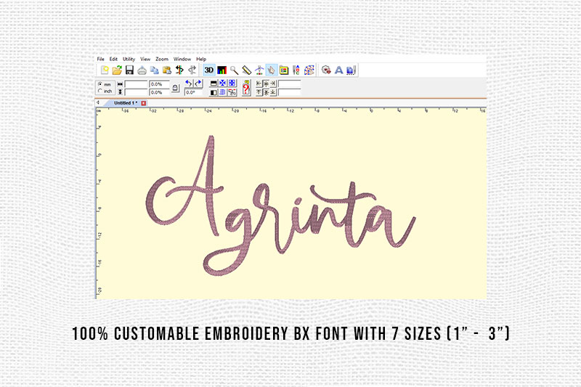Close the Untitled 1 tab
581x387 pixels.
tap(144, 103)
